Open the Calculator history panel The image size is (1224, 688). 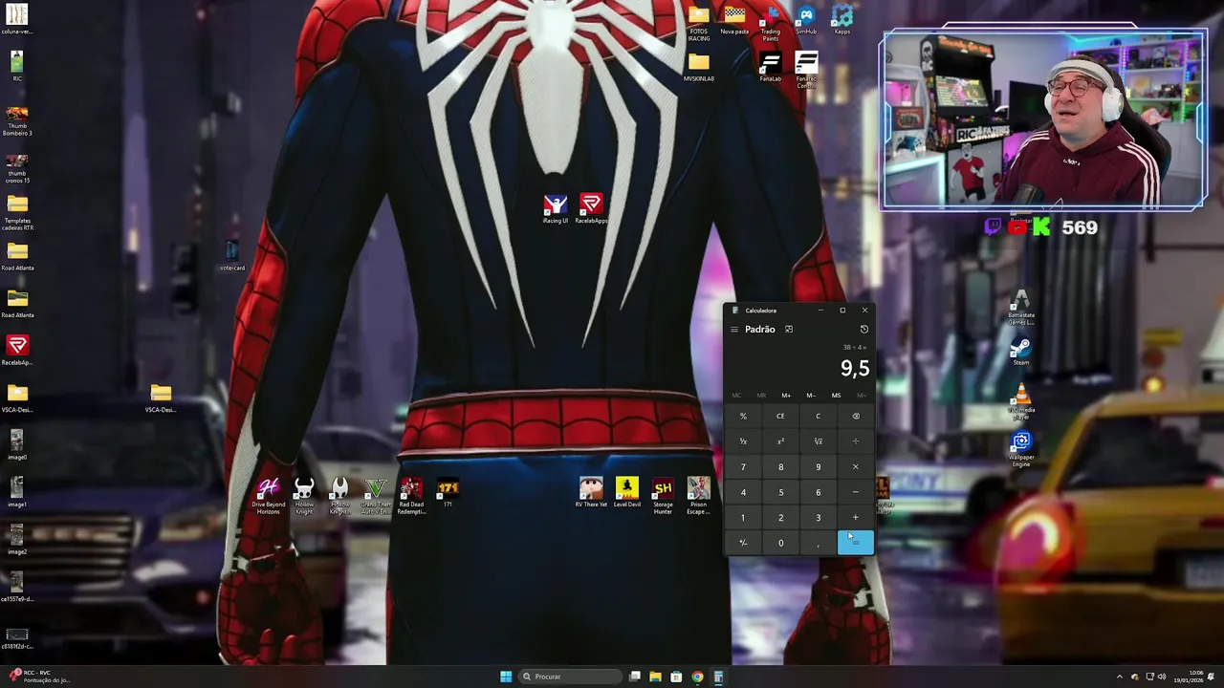click(x=863, y=330)
